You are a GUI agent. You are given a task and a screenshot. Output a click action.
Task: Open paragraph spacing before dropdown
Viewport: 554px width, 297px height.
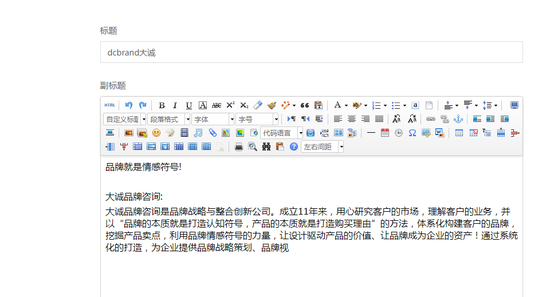click(457, 105)
